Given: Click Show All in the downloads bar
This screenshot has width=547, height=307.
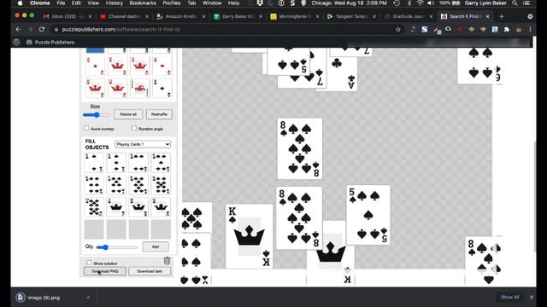Looking at the screenshot, I should tap(509, 297).
